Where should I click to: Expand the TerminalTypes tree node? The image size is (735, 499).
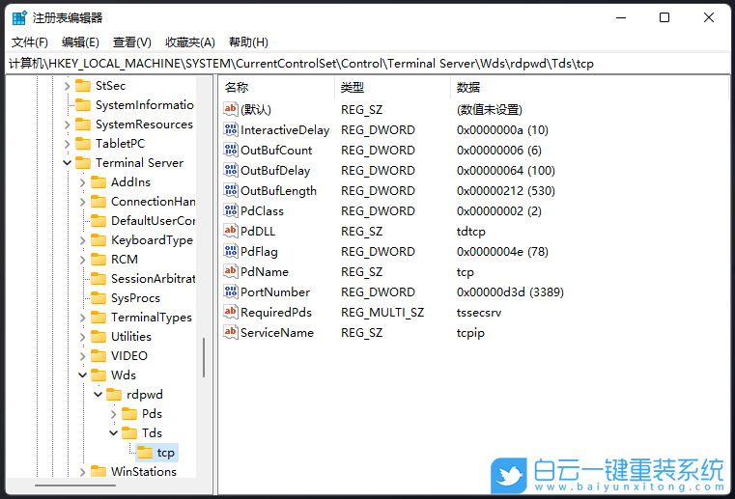click(82, 318)
